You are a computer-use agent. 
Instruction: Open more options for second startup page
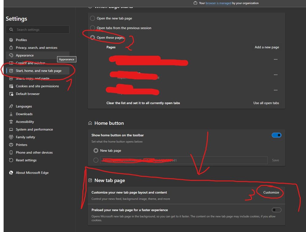(x=275, y=75)
